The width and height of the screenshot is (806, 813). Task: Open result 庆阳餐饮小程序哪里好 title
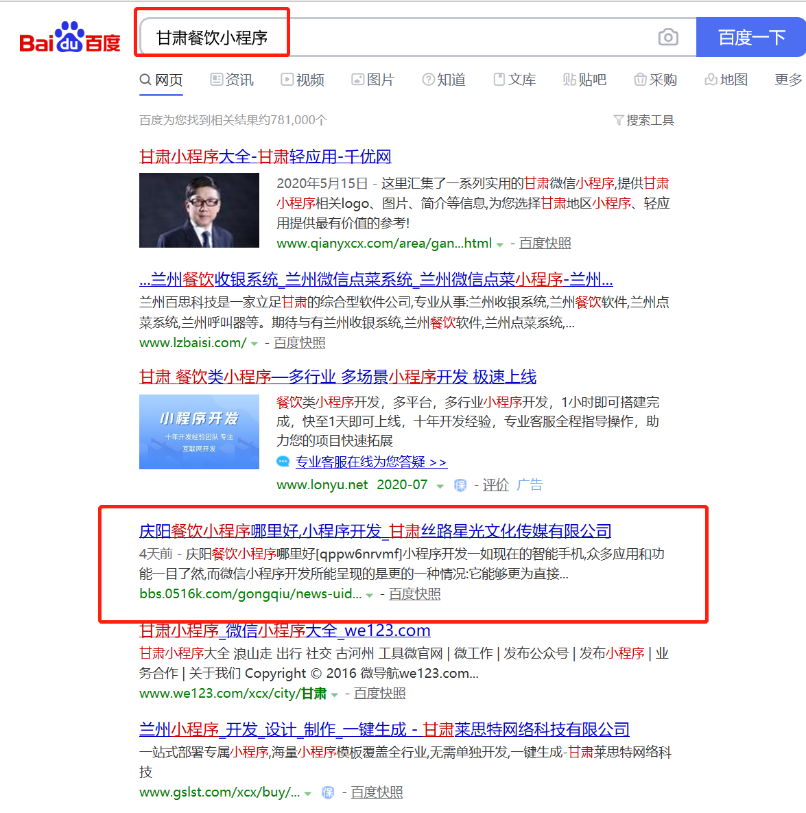375,531
